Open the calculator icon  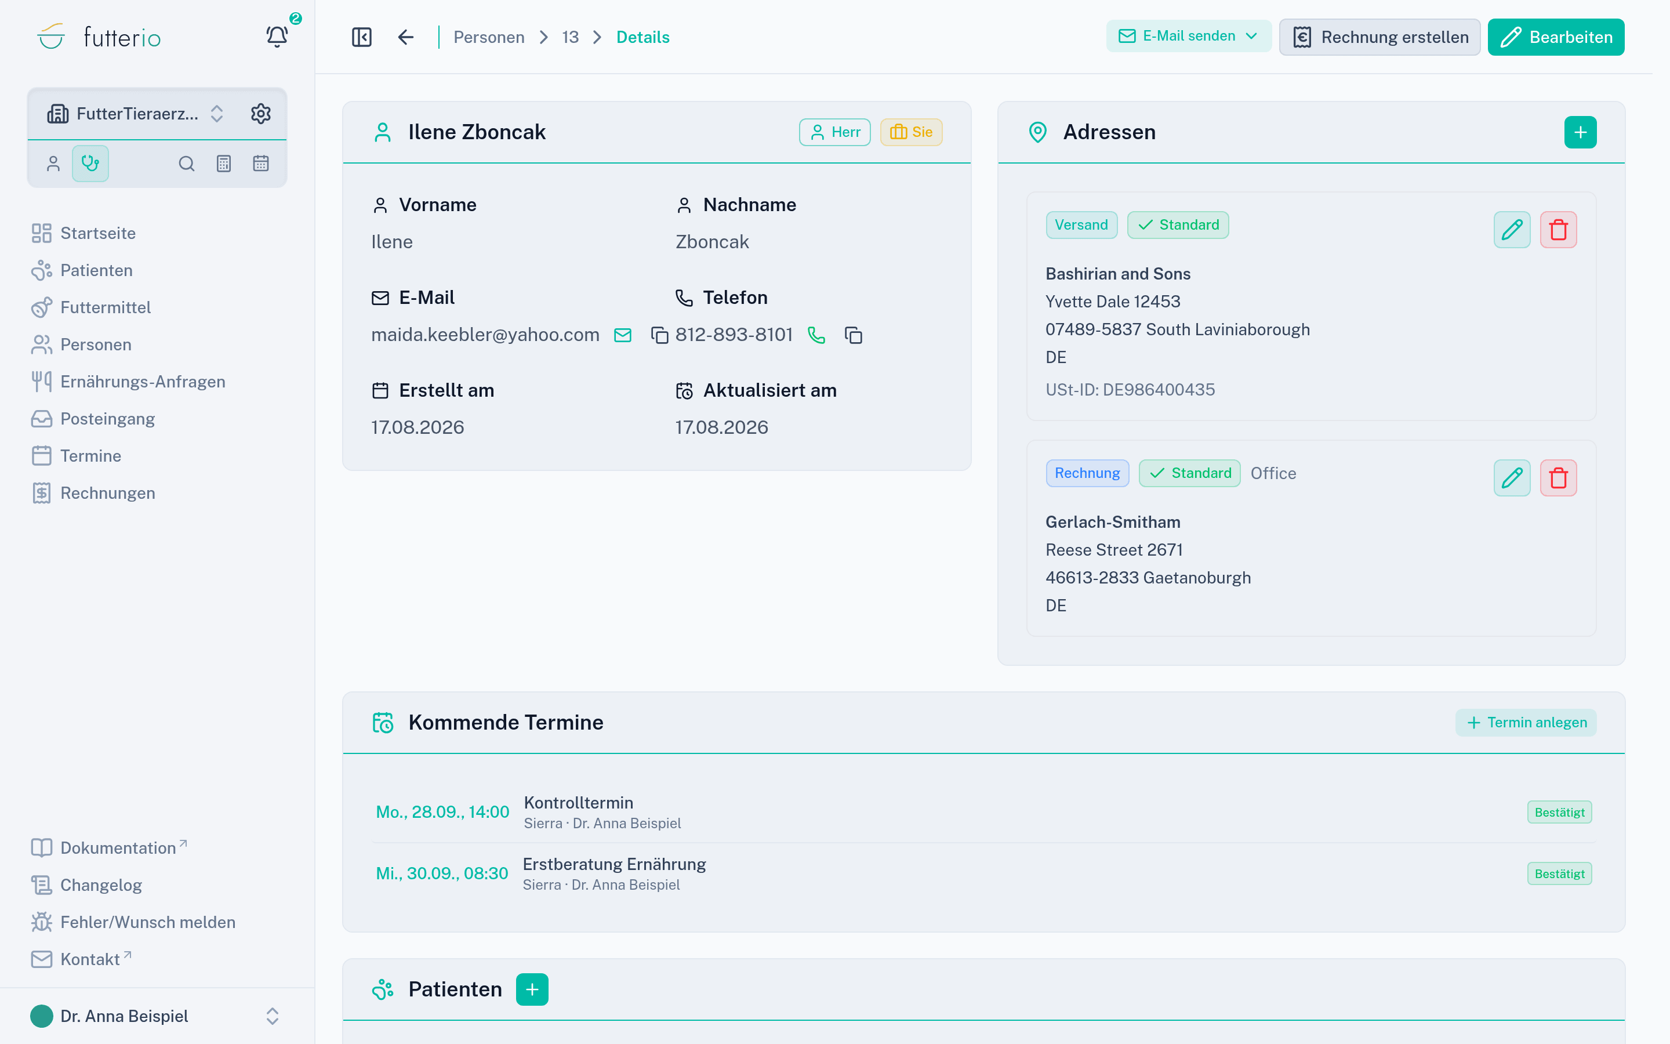click(x=224, y=164)
